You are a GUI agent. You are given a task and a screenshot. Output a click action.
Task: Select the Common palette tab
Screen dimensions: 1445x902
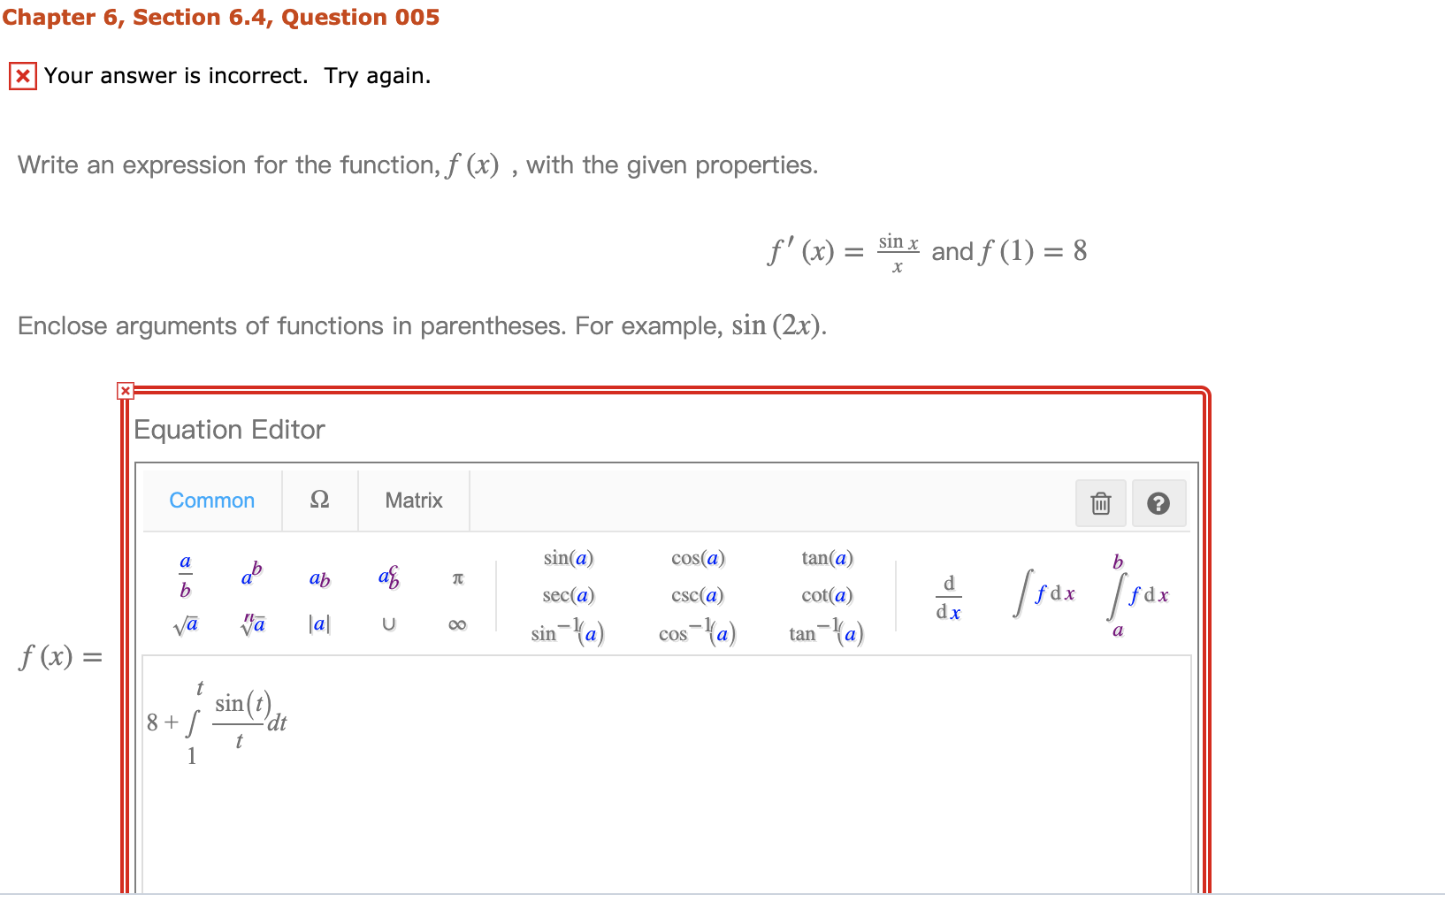(211, 501)
